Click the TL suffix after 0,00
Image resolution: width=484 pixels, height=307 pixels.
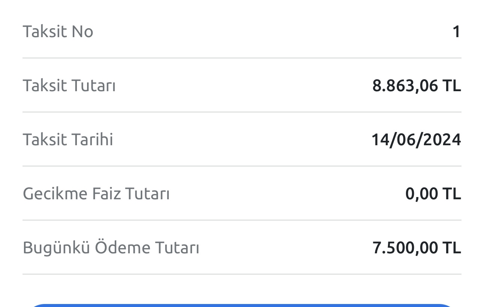tap(452, 194)
